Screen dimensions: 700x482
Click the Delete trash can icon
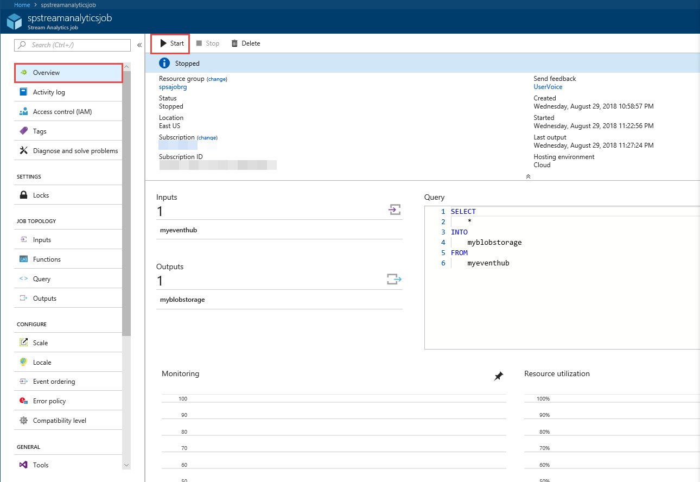click(x=234, y=43)
